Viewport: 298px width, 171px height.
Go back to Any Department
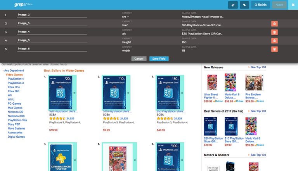14,71
